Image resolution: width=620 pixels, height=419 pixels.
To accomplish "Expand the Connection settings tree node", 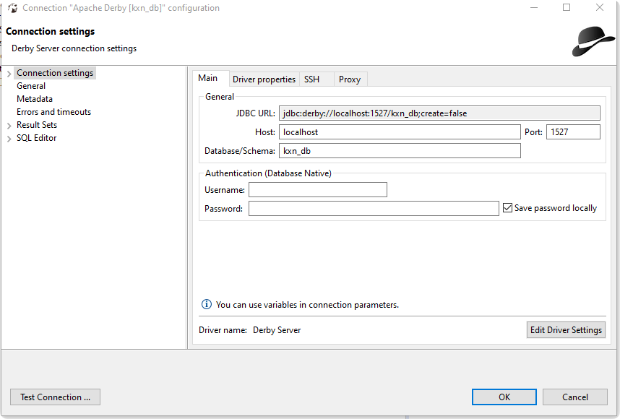I will click(x=9, y=74).
